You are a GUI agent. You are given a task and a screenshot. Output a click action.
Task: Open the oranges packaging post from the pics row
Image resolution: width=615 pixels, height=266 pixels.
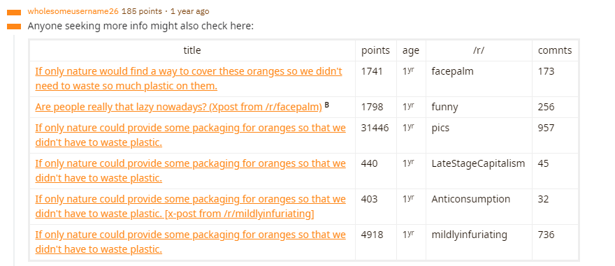click(x=191, y=135)
